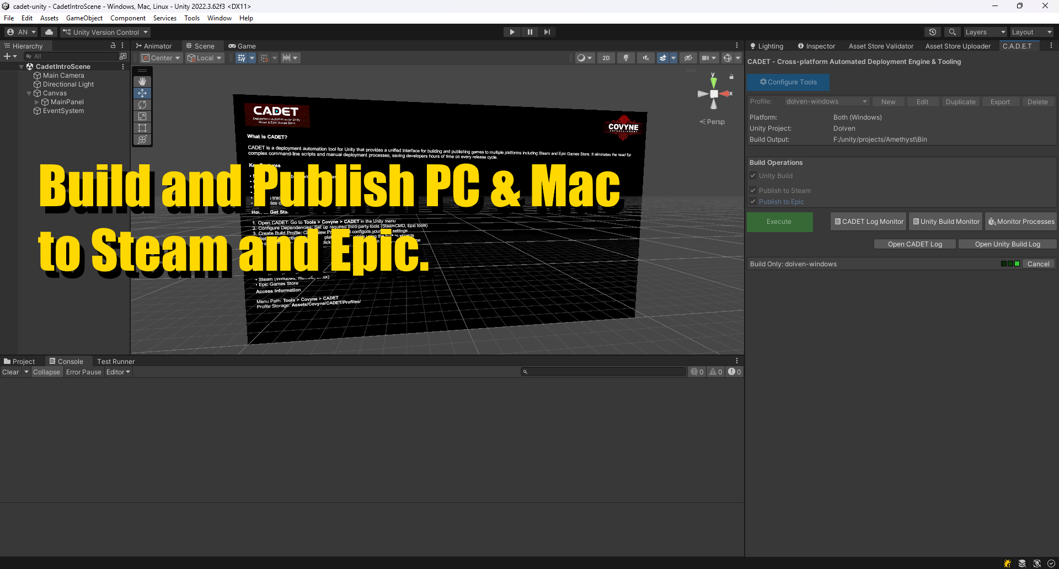1059x569 pixels.
Task: Click the Step frame button
Action: click(547, 32)
